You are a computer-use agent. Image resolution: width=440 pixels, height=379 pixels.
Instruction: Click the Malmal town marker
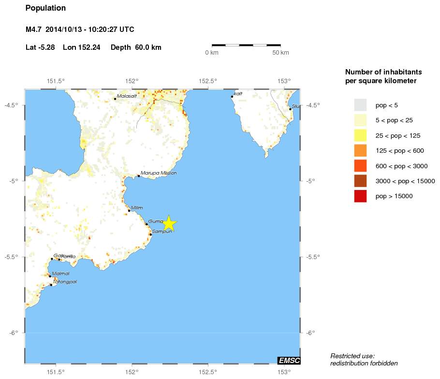(50, 277)
